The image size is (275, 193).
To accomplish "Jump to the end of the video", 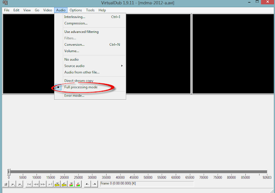I will [x=50, y=184].
